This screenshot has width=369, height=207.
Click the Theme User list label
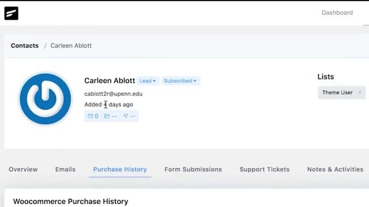coord(337,93)
